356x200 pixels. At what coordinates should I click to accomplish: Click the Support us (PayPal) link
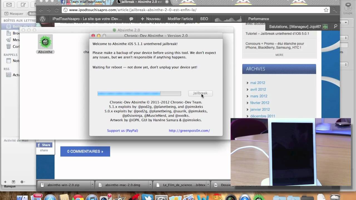[122, 131]
